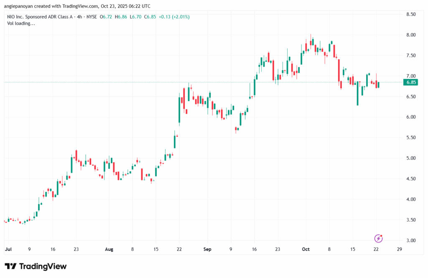Click the TradingView logo icon at bottom left
The height and width of the screenshot is (278, 428).
point(10,266)
